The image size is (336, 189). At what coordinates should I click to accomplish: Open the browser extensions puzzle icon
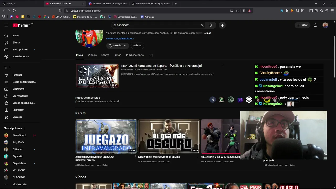(297, 11)
